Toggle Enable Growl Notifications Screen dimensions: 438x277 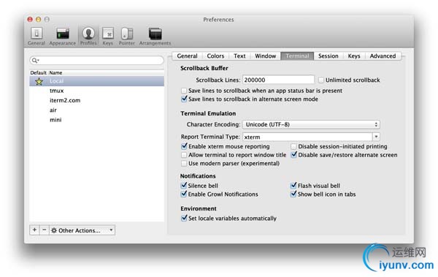(184, 194)
